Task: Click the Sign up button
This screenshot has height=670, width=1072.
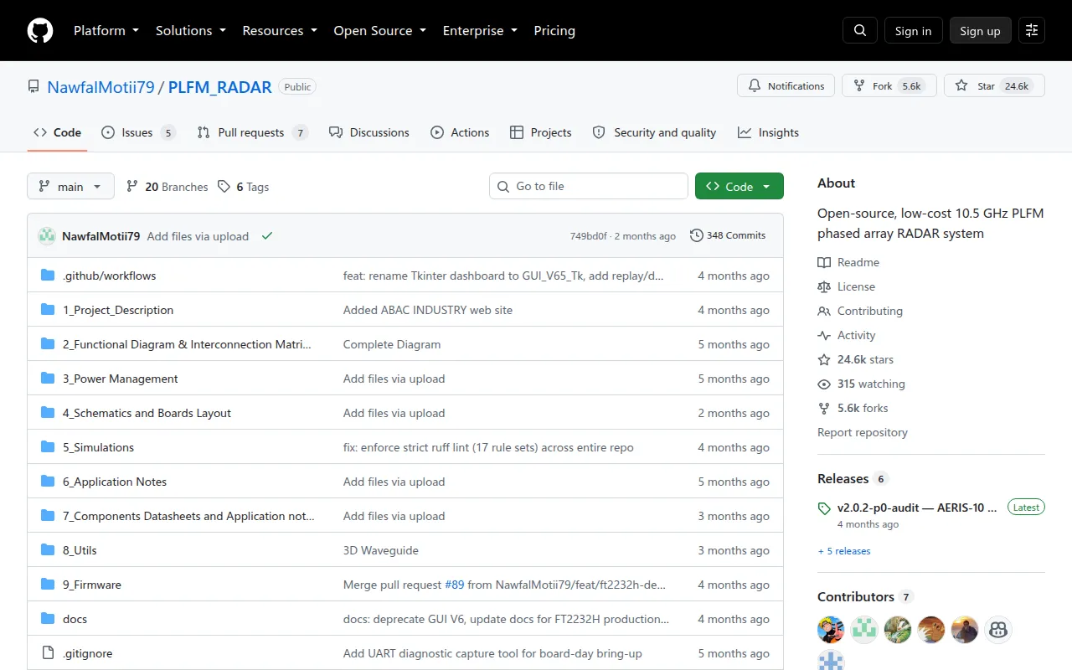Action: (980, 30)
